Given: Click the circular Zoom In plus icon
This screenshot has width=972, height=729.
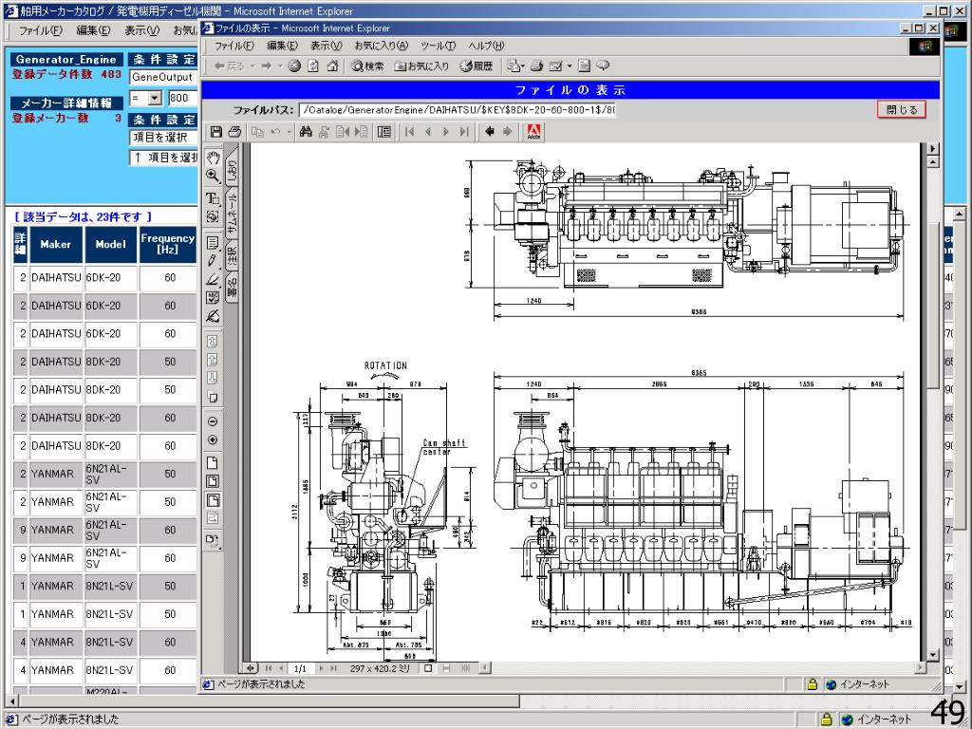Looking at the screenshot, I should point(213,440).
